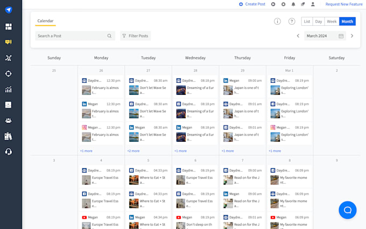The width and height of the screenshot is (366, 229).
Task: Click the play circle icon in top bar
Action: pos(273,4)
